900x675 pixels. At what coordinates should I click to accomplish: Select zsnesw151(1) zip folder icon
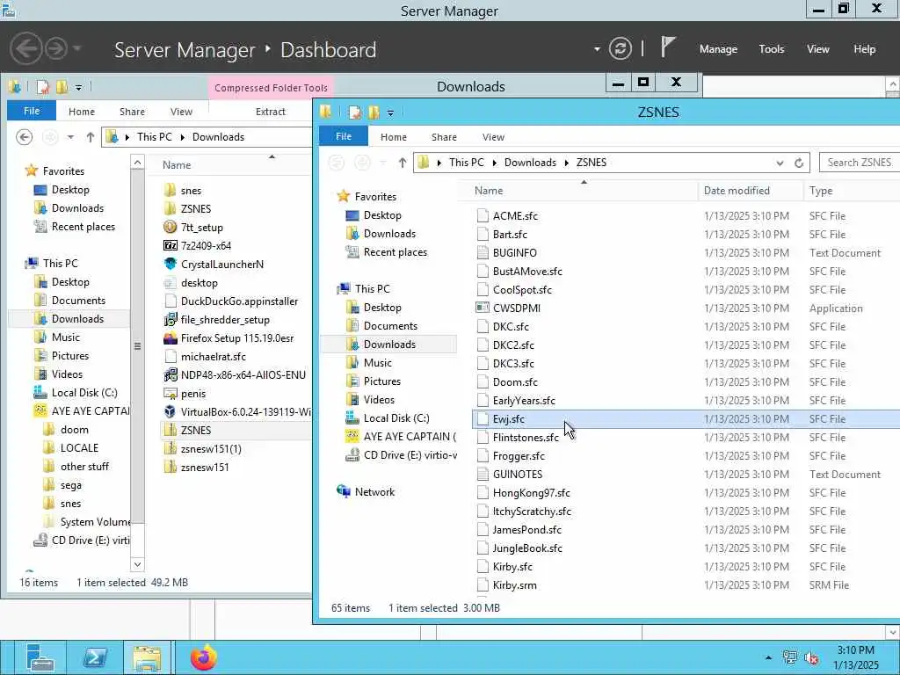pyautogui.click(x=170, y=448)
